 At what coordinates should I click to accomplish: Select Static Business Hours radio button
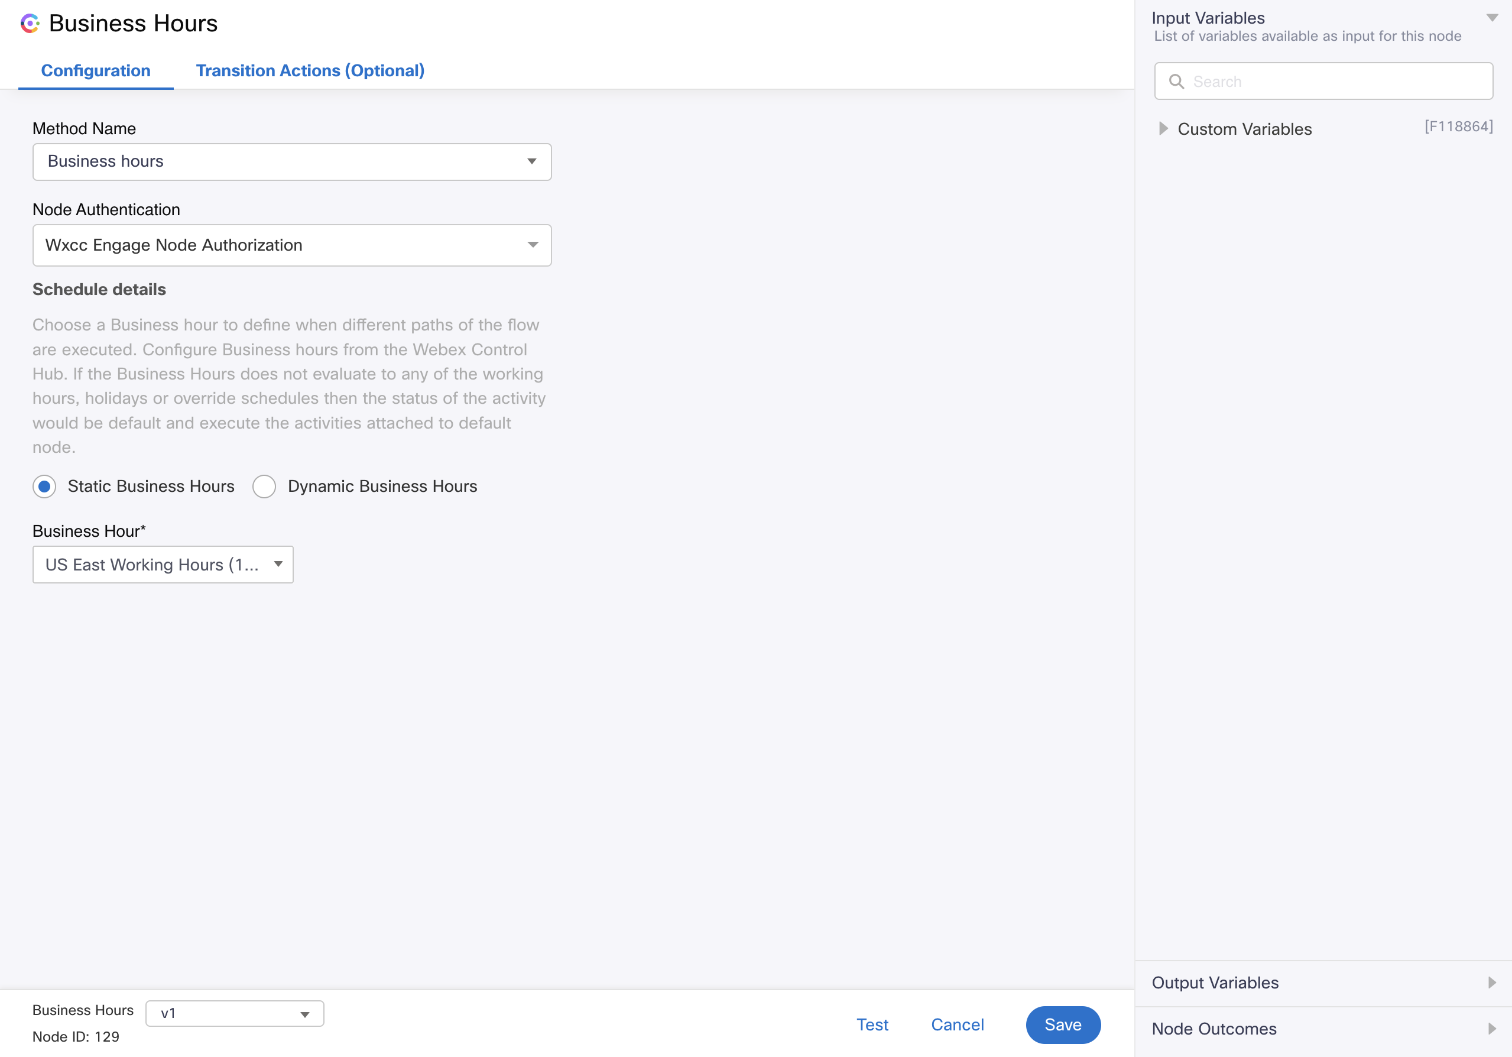(44, 487)
